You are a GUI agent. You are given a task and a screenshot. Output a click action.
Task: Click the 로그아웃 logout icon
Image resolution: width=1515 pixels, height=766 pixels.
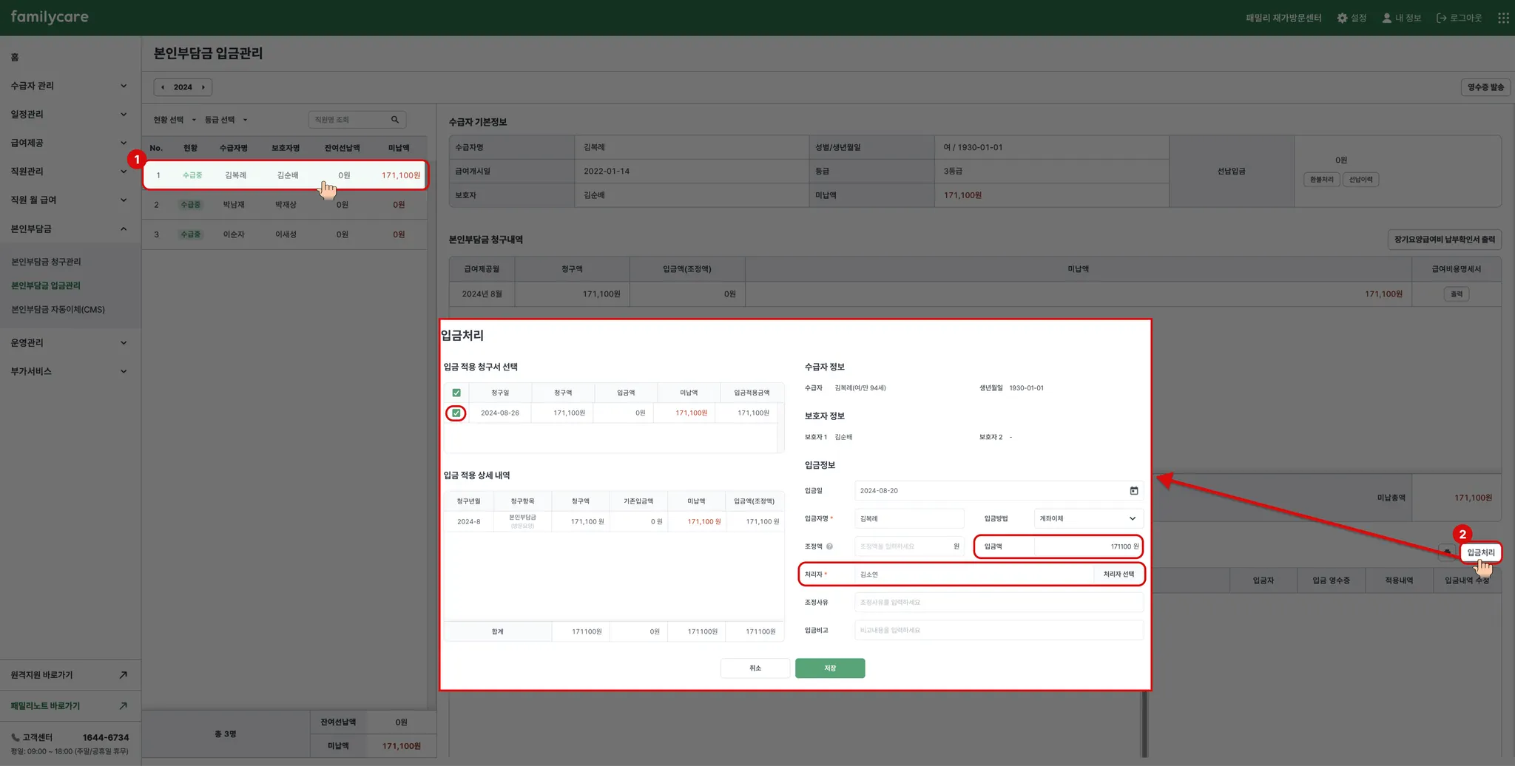(1441, 18)
